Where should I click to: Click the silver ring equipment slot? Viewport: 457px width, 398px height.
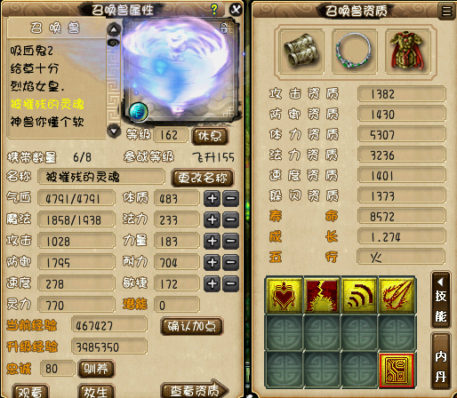click(354, 52)
